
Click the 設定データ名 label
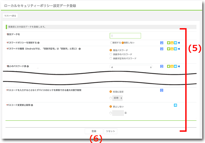(13, 34)
